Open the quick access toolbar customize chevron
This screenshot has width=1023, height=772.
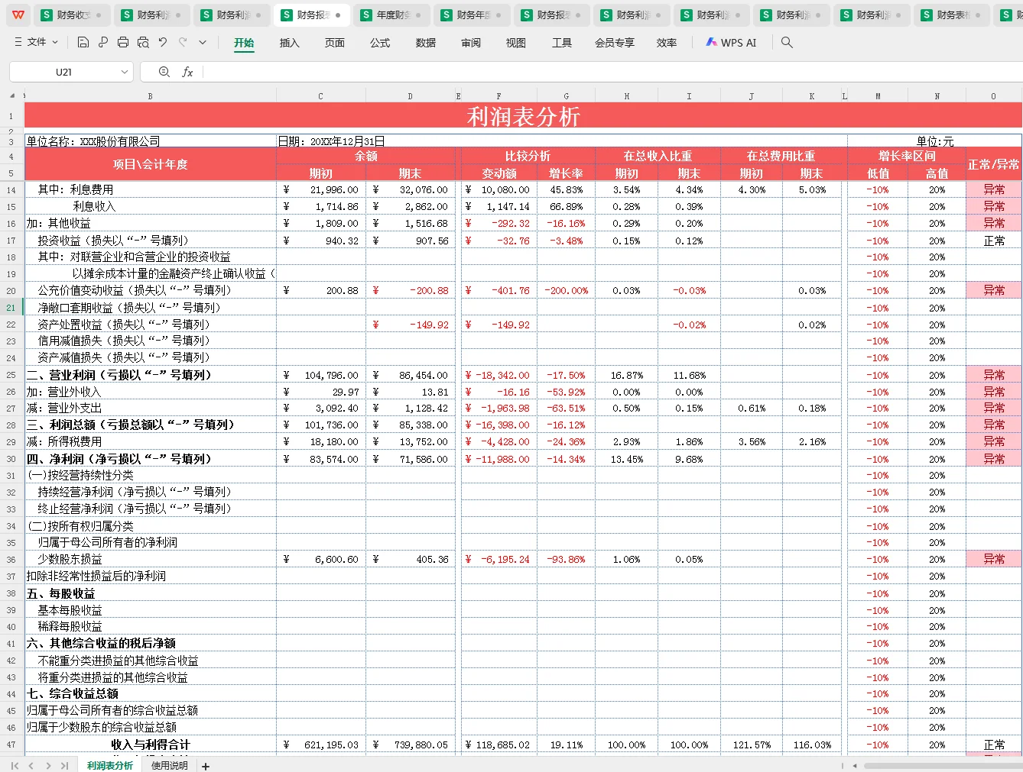pos(202,42)
